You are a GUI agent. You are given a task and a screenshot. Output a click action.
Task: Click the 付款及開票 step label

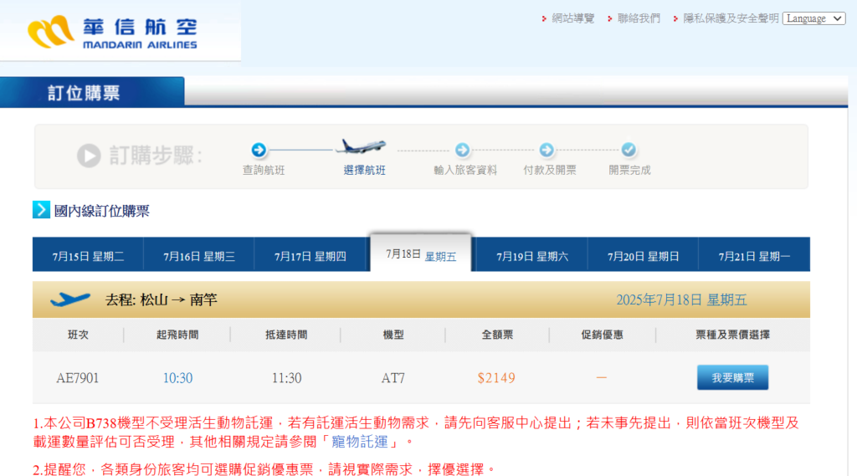pos(549,170)
